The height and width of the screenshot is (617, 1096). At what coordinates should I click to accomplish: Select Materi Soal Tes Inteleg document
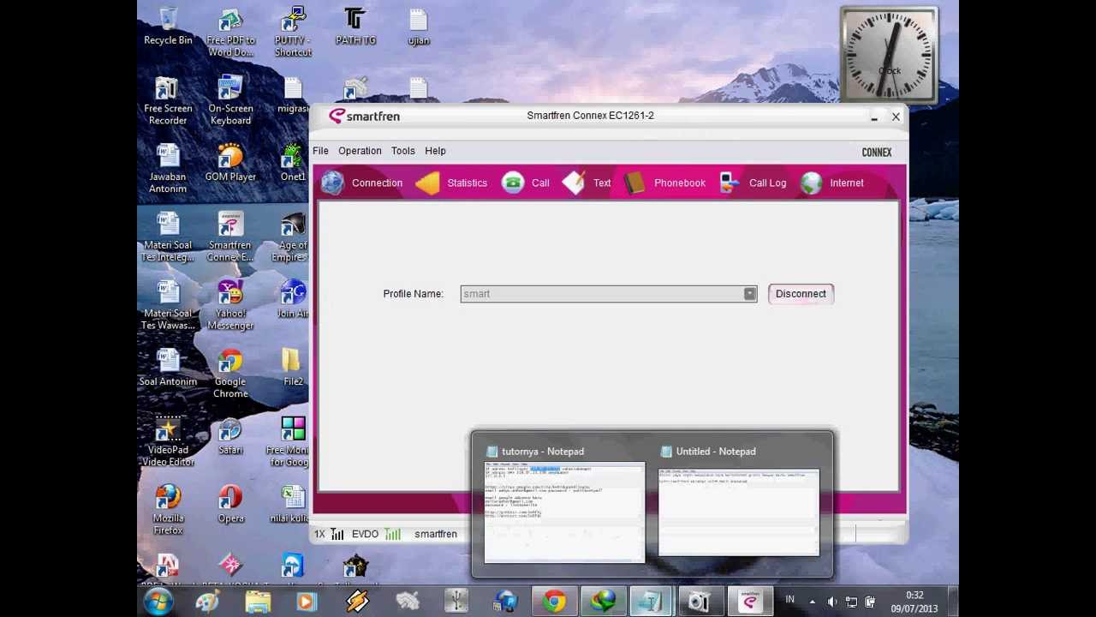pos(168,237)
